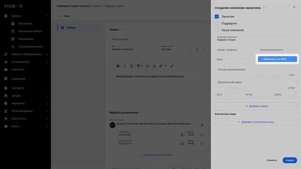Open the text size dropdown in the editor
The width and height of the screenshot is (301, 169).
[140, 66]
